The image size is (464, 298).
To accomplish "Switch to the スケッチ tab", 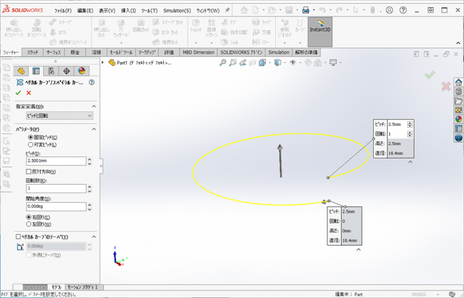I will [x=33, y=53].
